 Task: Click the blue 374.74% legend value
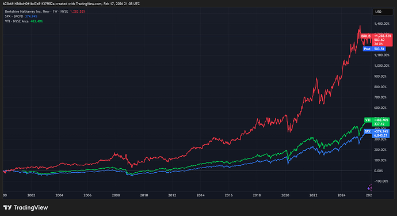(x=31, y=16)
